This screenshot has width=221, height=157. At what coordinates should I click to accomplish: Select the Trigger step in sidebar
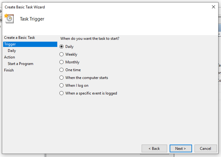pyautogui.click(x=30, y=44)
